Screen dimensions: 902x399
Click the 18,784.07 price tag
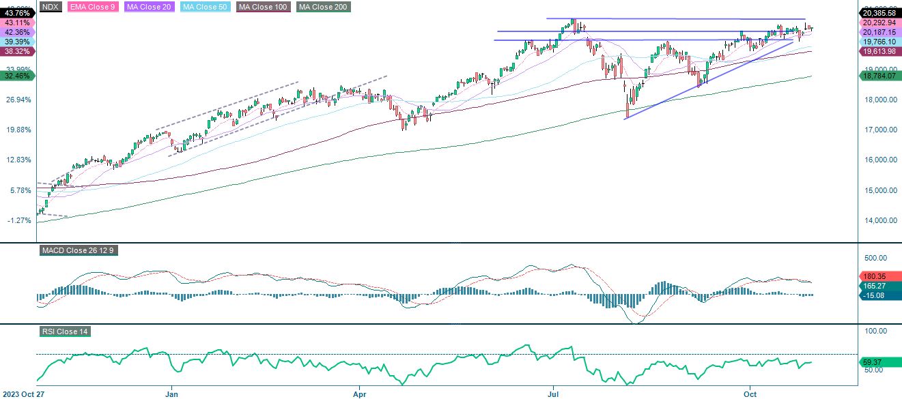[879, 77]
